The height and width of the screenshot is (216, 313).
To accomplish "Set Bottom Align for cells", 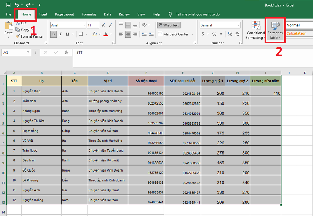I will tap(135, 26).
